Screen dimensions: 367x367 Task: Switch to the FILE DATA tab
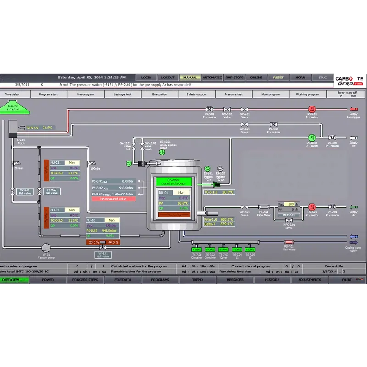(122, 280)
